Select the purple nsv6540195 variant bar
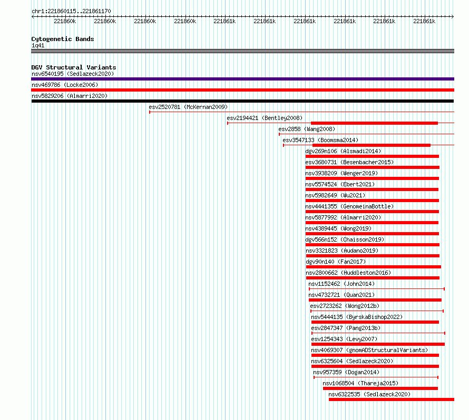469x420 pixels. click(x=242, y=79)
